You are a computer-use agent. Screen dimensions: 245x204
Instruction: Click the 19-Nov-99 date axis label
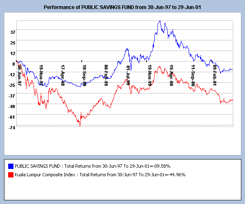pos(150,75)
